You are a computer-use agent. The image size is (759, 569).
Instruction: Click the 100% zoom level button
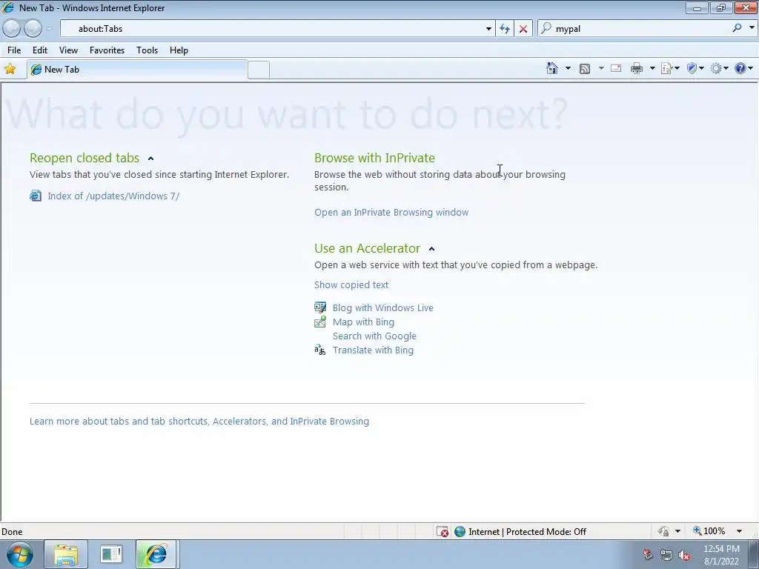pos(709,531)
